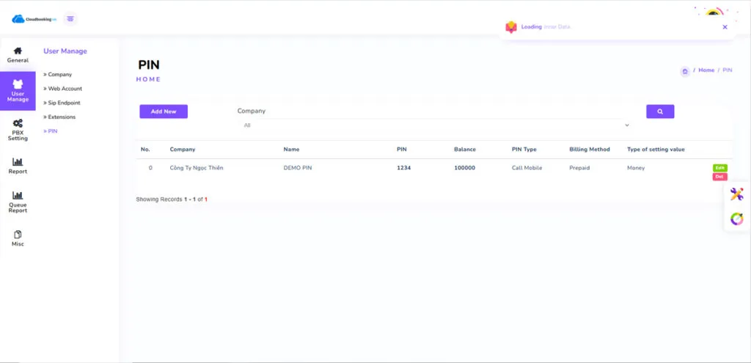Open Sip Endpoint menu item
The height and width of the screenshot is (363, 751).
pos(64,103)
